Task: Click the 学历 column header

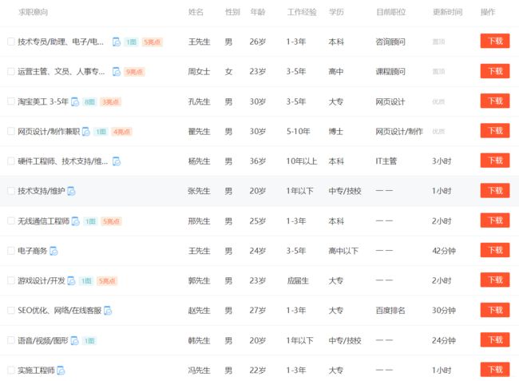Action: [x=336, y=12]
